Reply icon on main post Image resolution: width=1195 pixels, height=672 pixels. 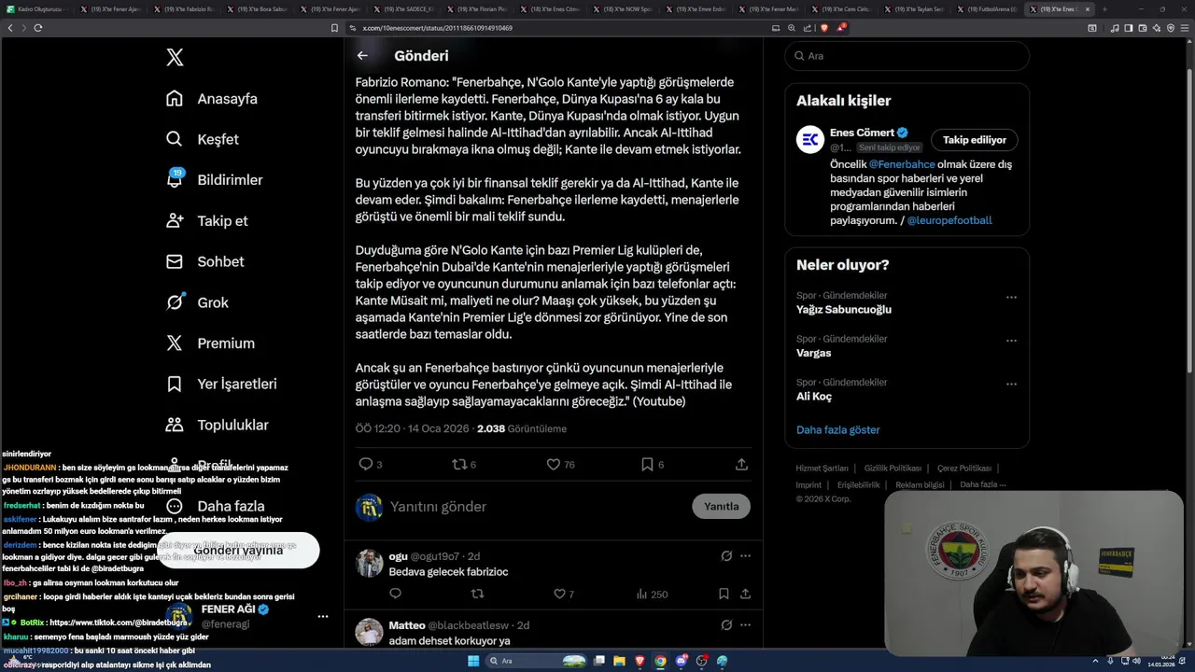[x=366, y=464]
